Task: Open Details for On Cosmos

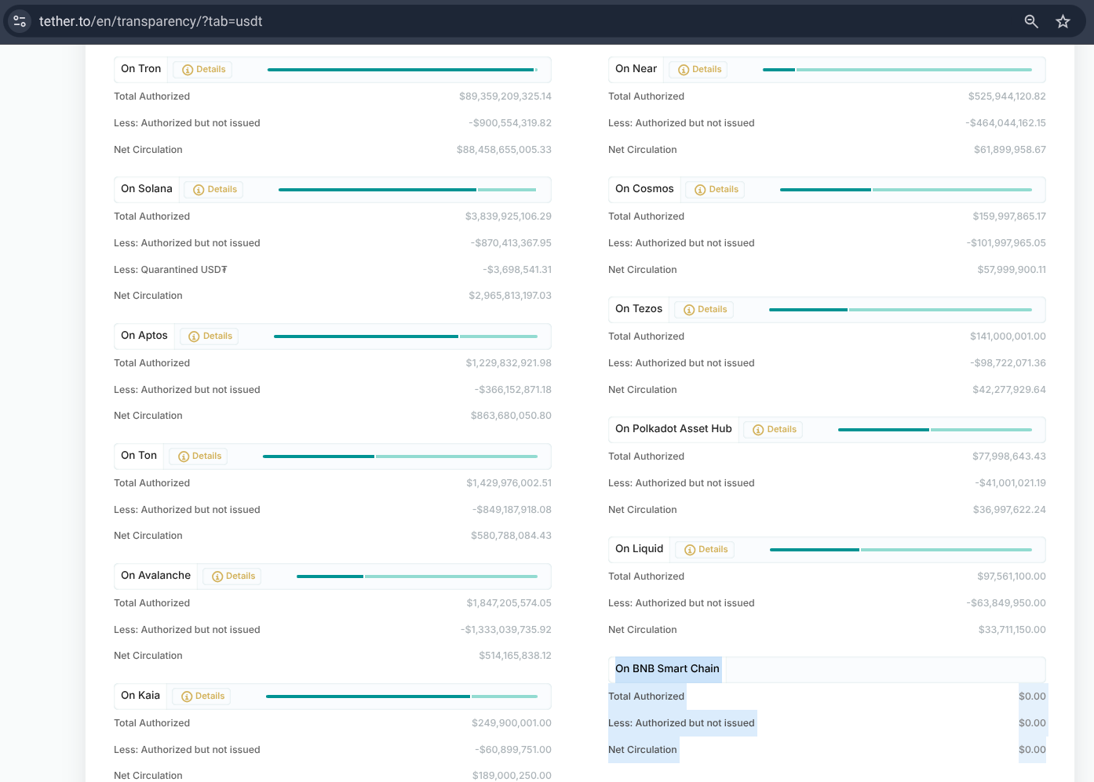Action: tap(717, 190)
